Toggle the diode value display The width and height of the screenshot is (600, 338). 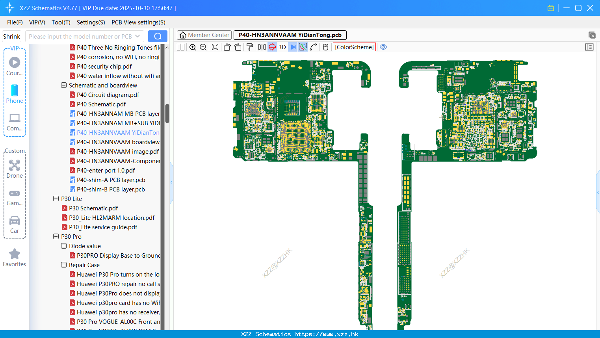click(x=293, y=47)
